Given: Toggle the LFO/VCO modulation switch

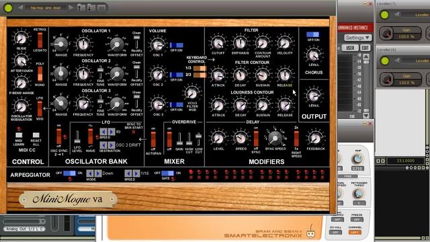Looking at the screenshot, I should 40,108.
